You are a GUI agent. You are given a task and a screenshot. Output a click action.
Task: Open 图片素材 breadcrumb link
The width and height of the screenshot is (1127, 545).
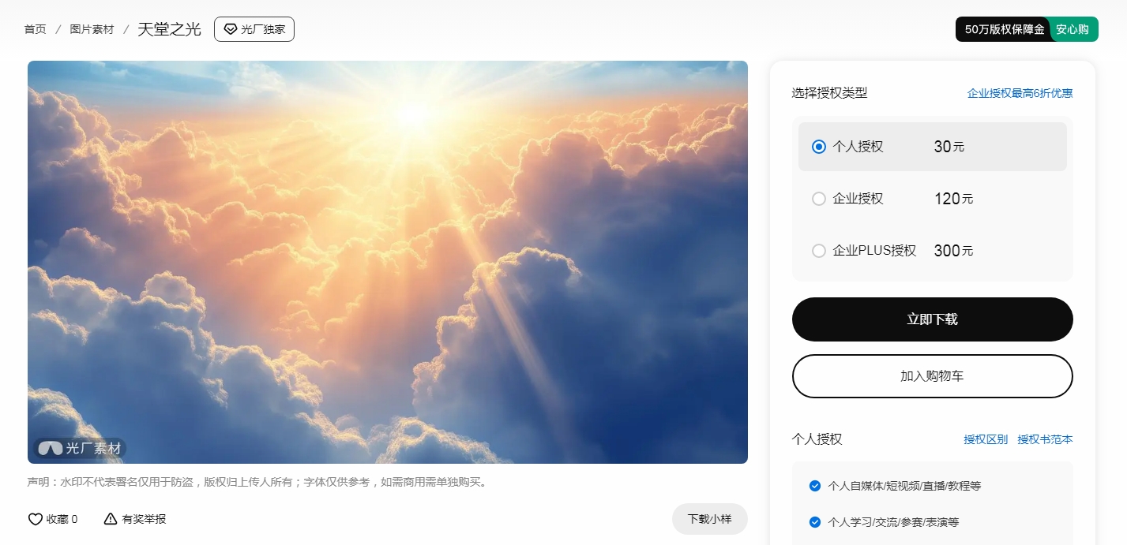[92, 29]
